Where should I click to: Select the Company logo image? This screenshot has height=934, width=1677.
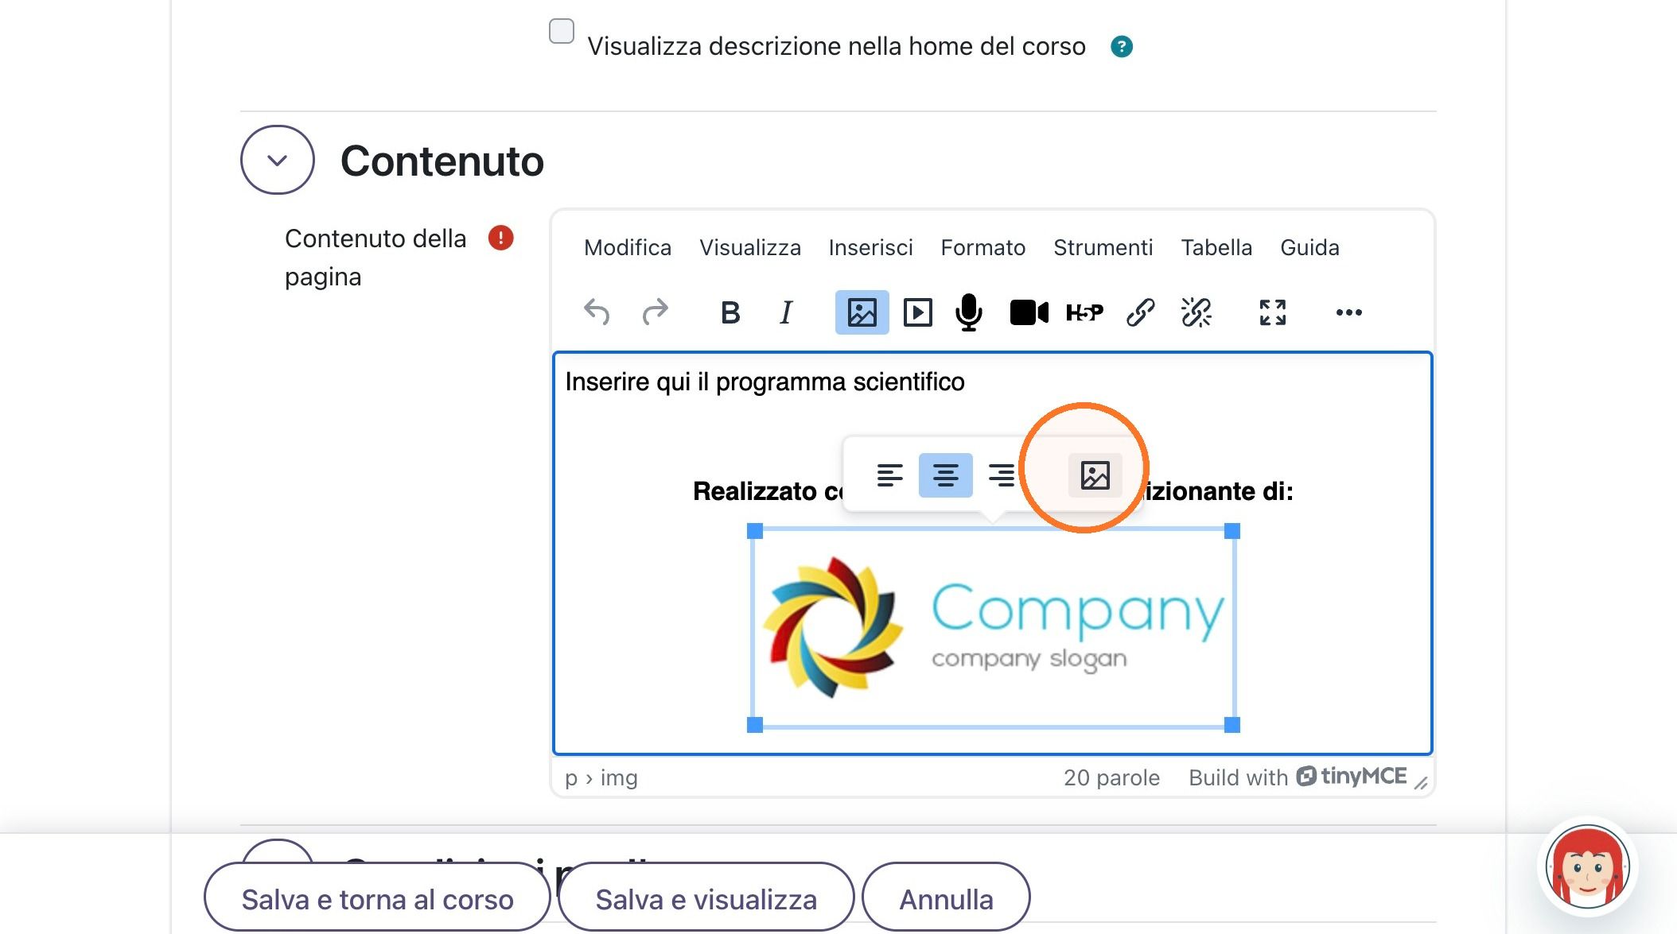point(993,628)
